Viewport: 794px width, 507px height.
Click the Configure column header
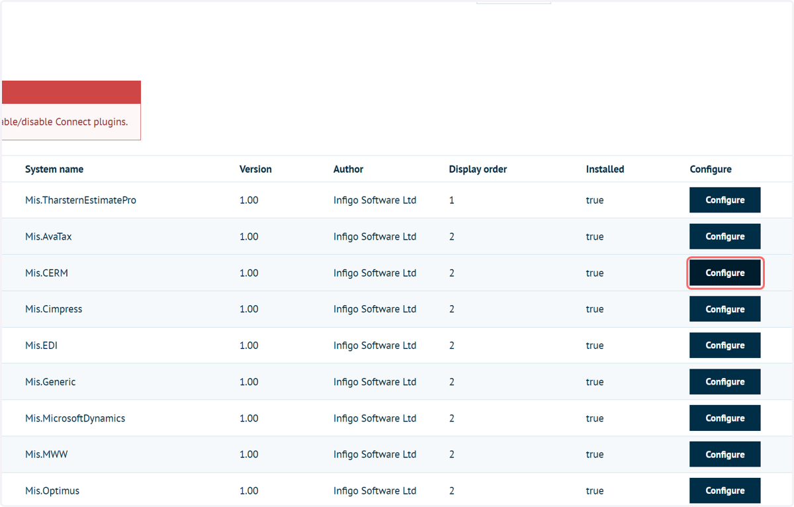pos(711,169)
